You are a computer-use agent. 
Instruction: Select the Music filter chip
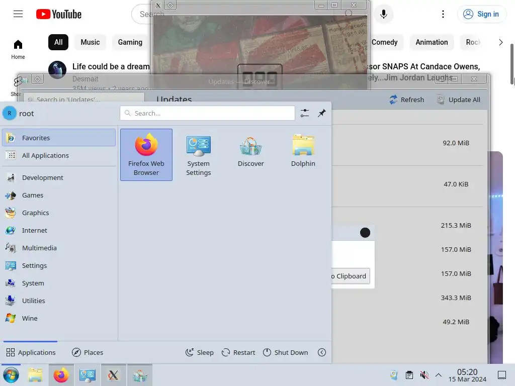click(91, 42)
